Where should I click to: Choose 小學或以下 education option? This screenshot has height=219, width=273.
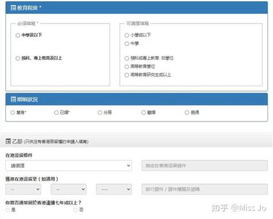point(127,35)
